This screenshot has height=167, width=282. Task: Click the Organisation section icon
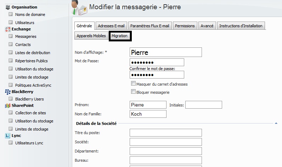8,7
